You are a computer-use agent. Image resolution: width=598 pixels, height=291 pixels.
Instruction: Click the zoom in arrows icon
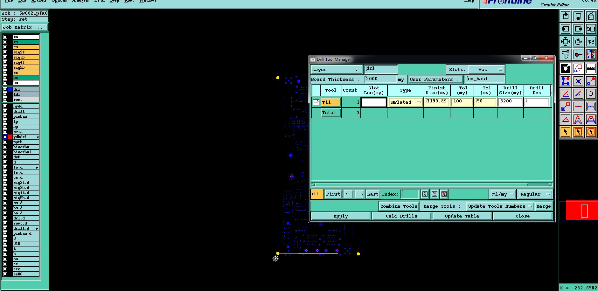(565, 42)
